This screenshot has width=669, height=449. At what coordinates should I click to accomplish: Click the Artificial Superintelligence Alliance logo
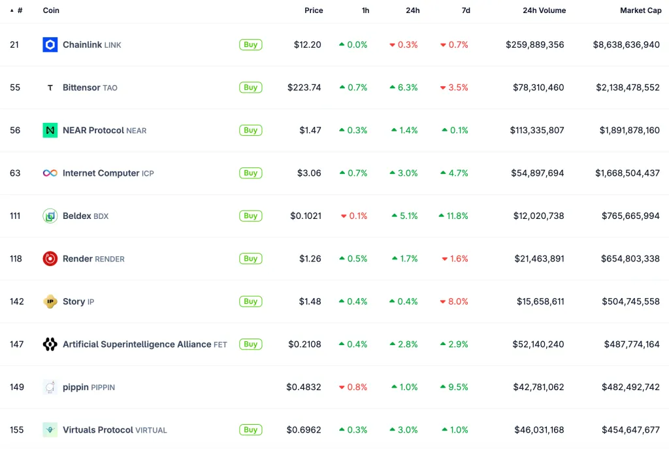(50, 344)
